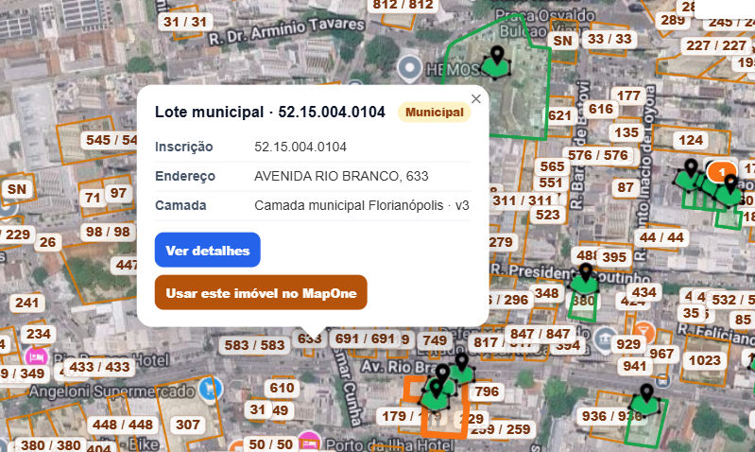
Task: Click lot label 749
Action: (x=435, y=340)
